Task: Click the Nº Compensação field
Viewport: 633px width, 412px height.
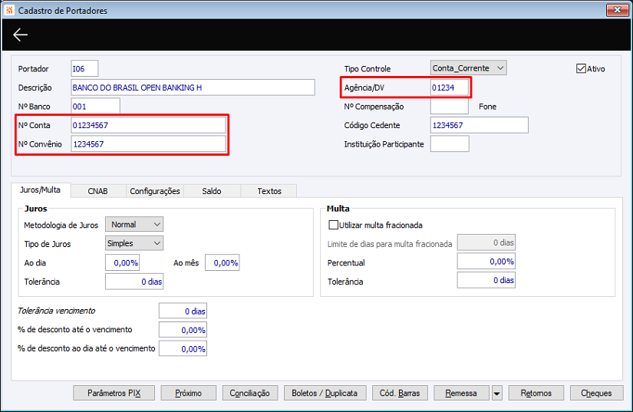Action: coord(450,107)
